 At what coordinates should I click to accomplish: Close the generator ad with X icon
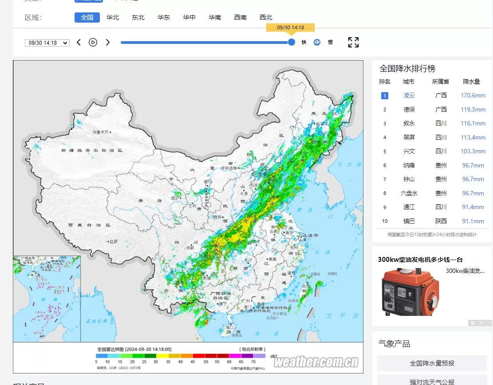coord(489,323)
